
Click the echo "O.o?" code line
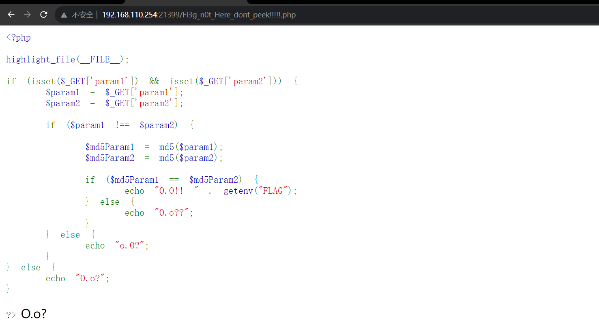pos(77,278)
